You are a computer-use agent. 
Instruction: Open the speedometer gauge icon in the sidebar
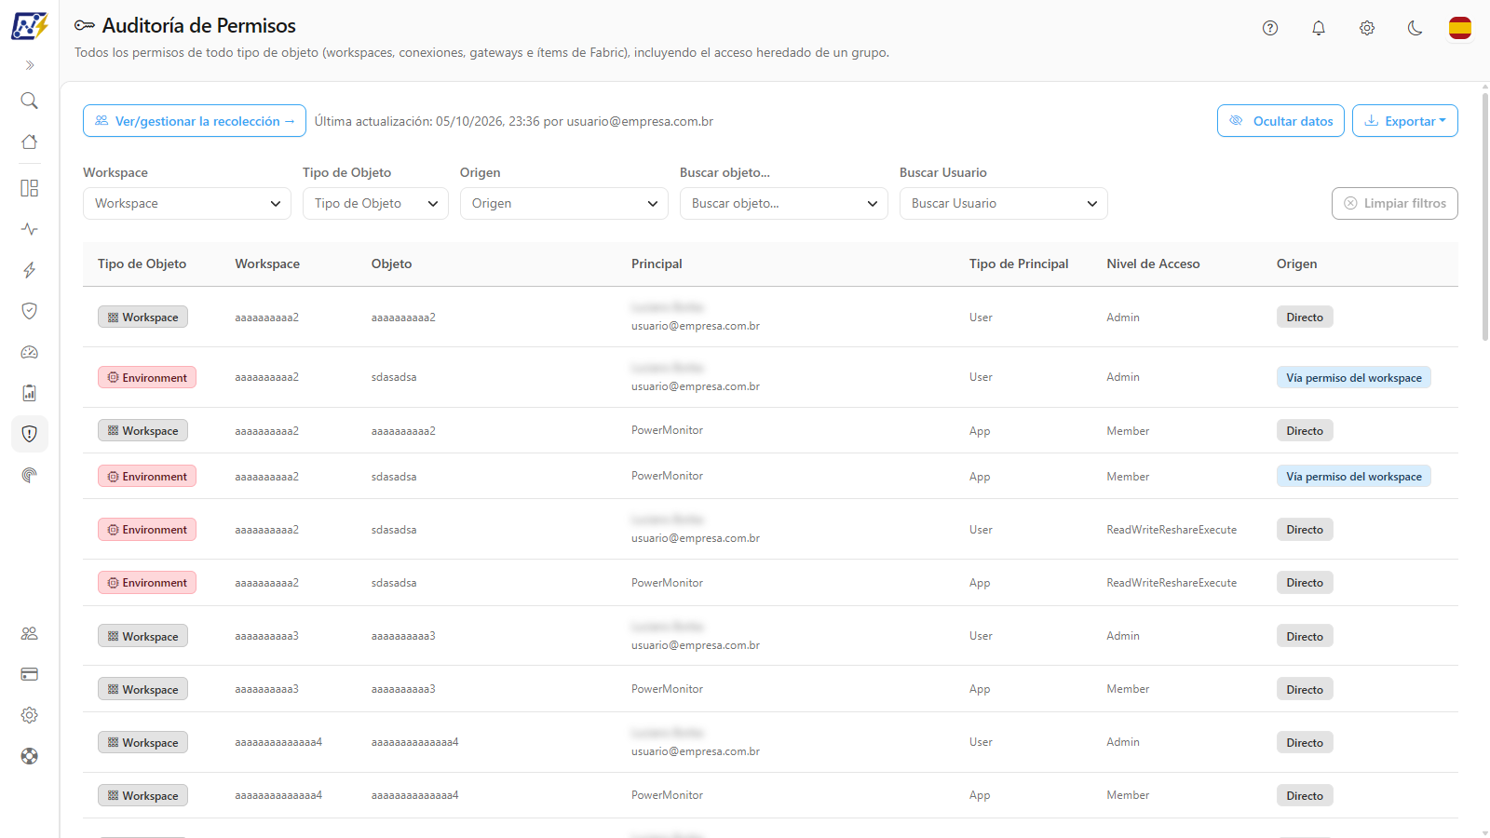click(30, 352)
